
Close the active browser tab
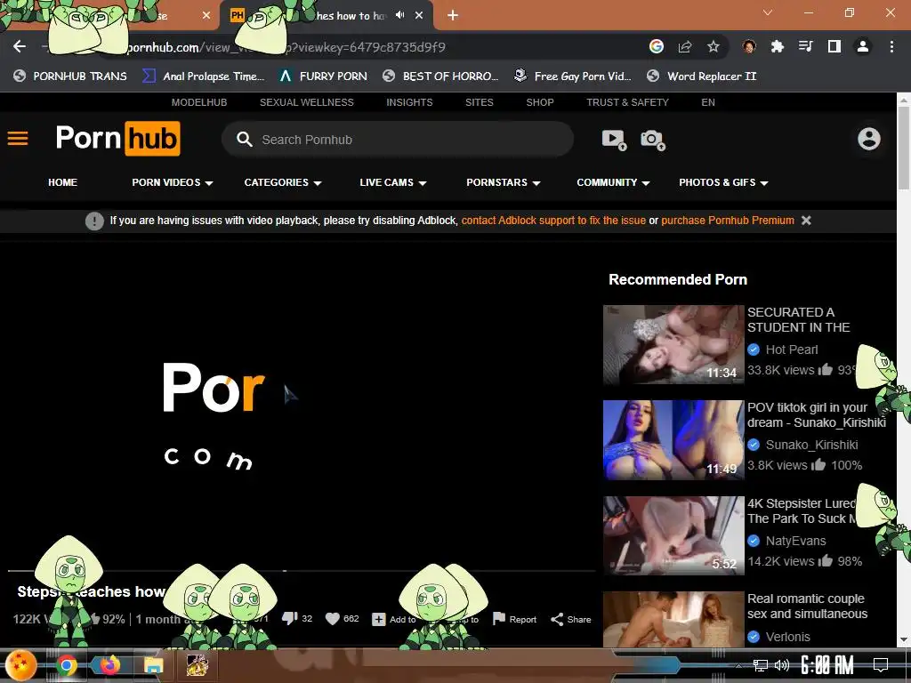(419, 16)
